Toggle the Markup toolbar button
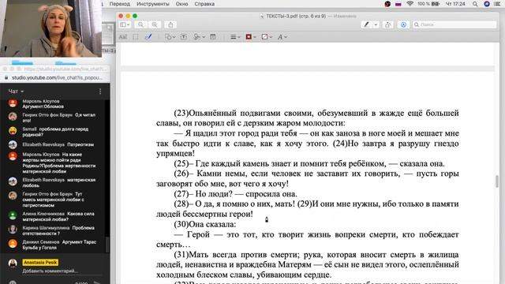The image size is (505, 284). [403, 24]
